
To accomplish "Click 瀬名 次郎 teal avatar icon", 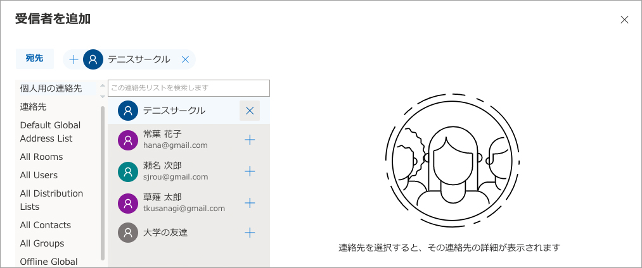I will pos(128,171).
